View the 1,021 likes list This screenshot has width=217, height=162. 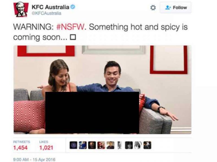(46, 145)
